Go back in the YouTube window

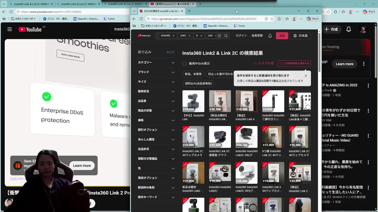click(4, 12)
